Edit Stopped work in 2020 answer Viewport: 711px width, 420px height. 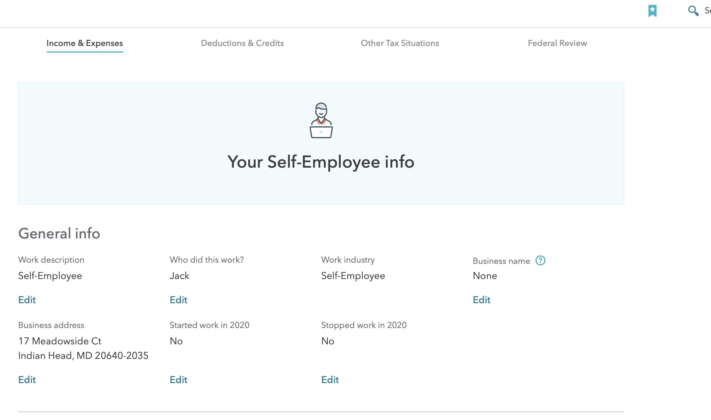coord(330,380)
